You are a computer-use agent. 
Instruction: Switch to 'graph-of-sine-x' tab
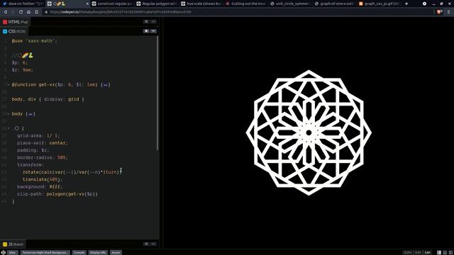pyautogui.click(x=335, y=4)
